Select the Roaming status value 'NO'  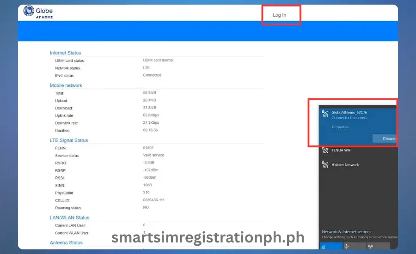point(146,207)
